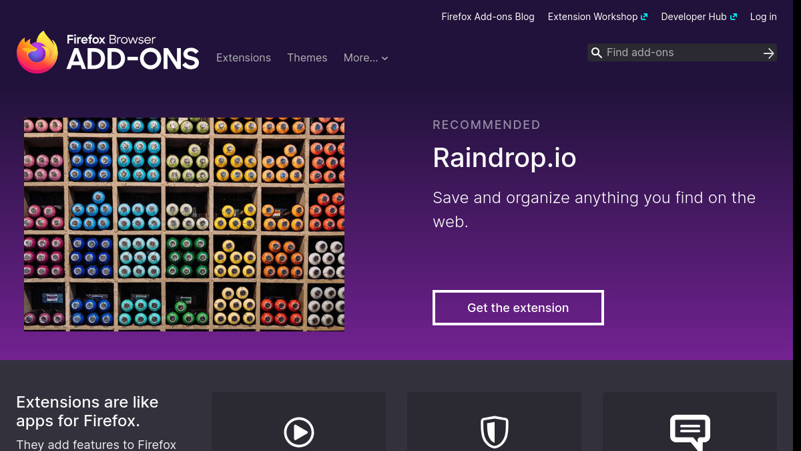
Task: Focus the Find add-ons search field
Action: point(682,53)
